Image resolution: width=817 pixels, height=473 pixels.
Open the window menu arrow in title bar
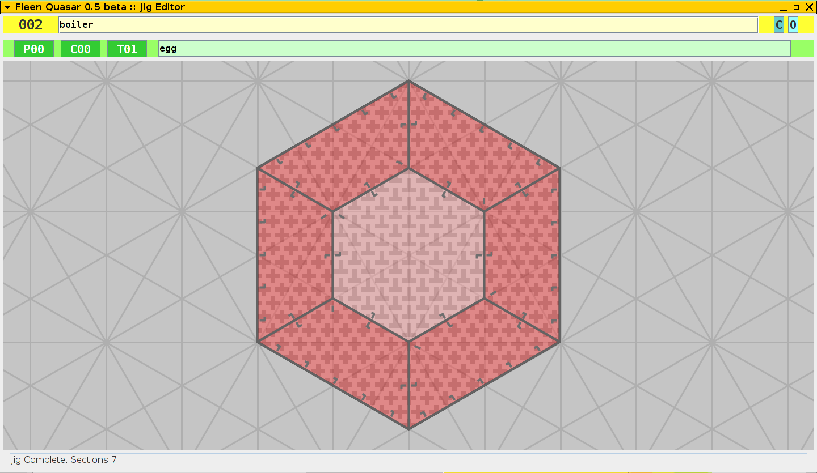click(7, 7)
